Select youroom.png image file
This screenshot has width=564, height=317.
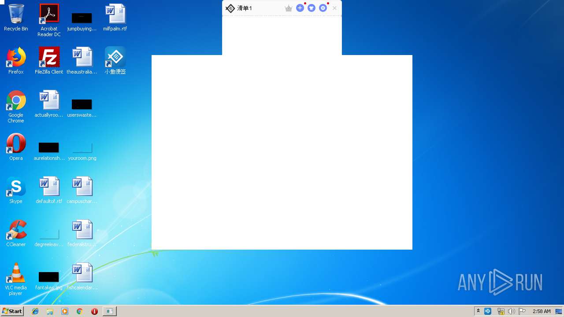click(82, 151)
